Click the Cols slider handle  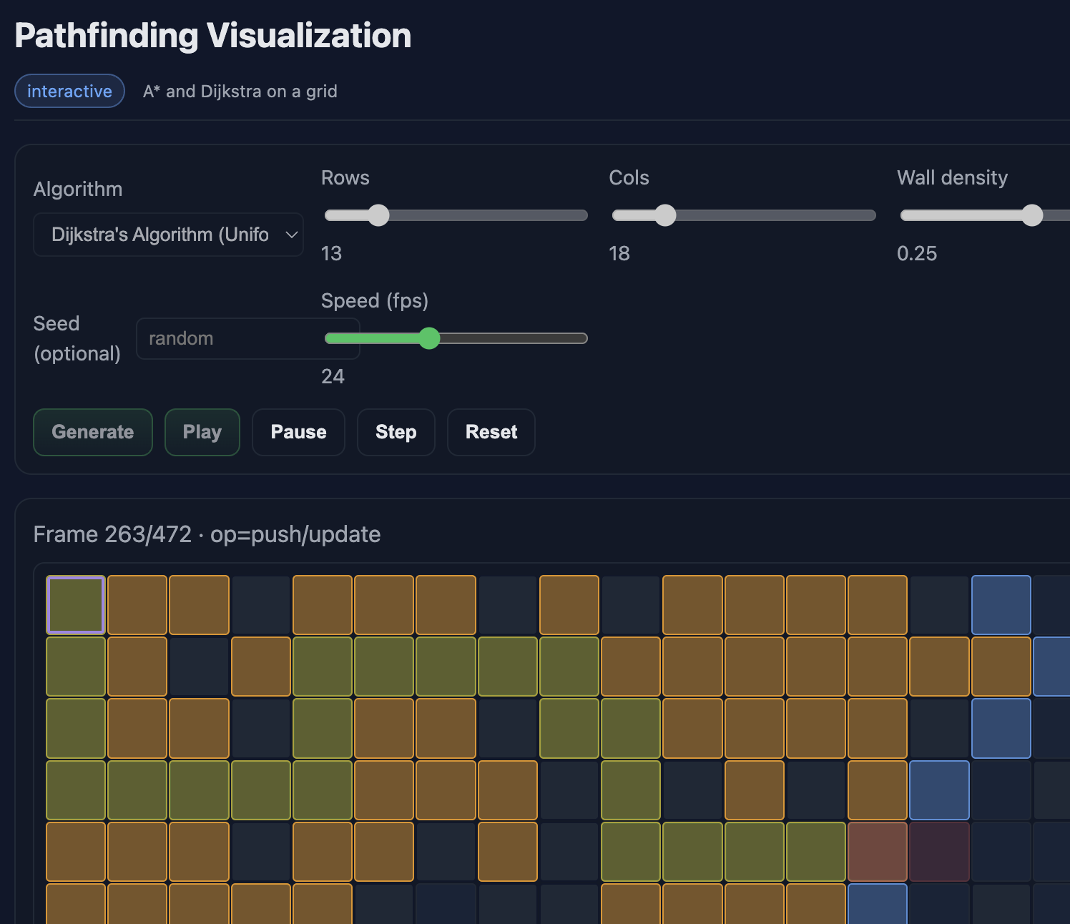tap(666, 215)
